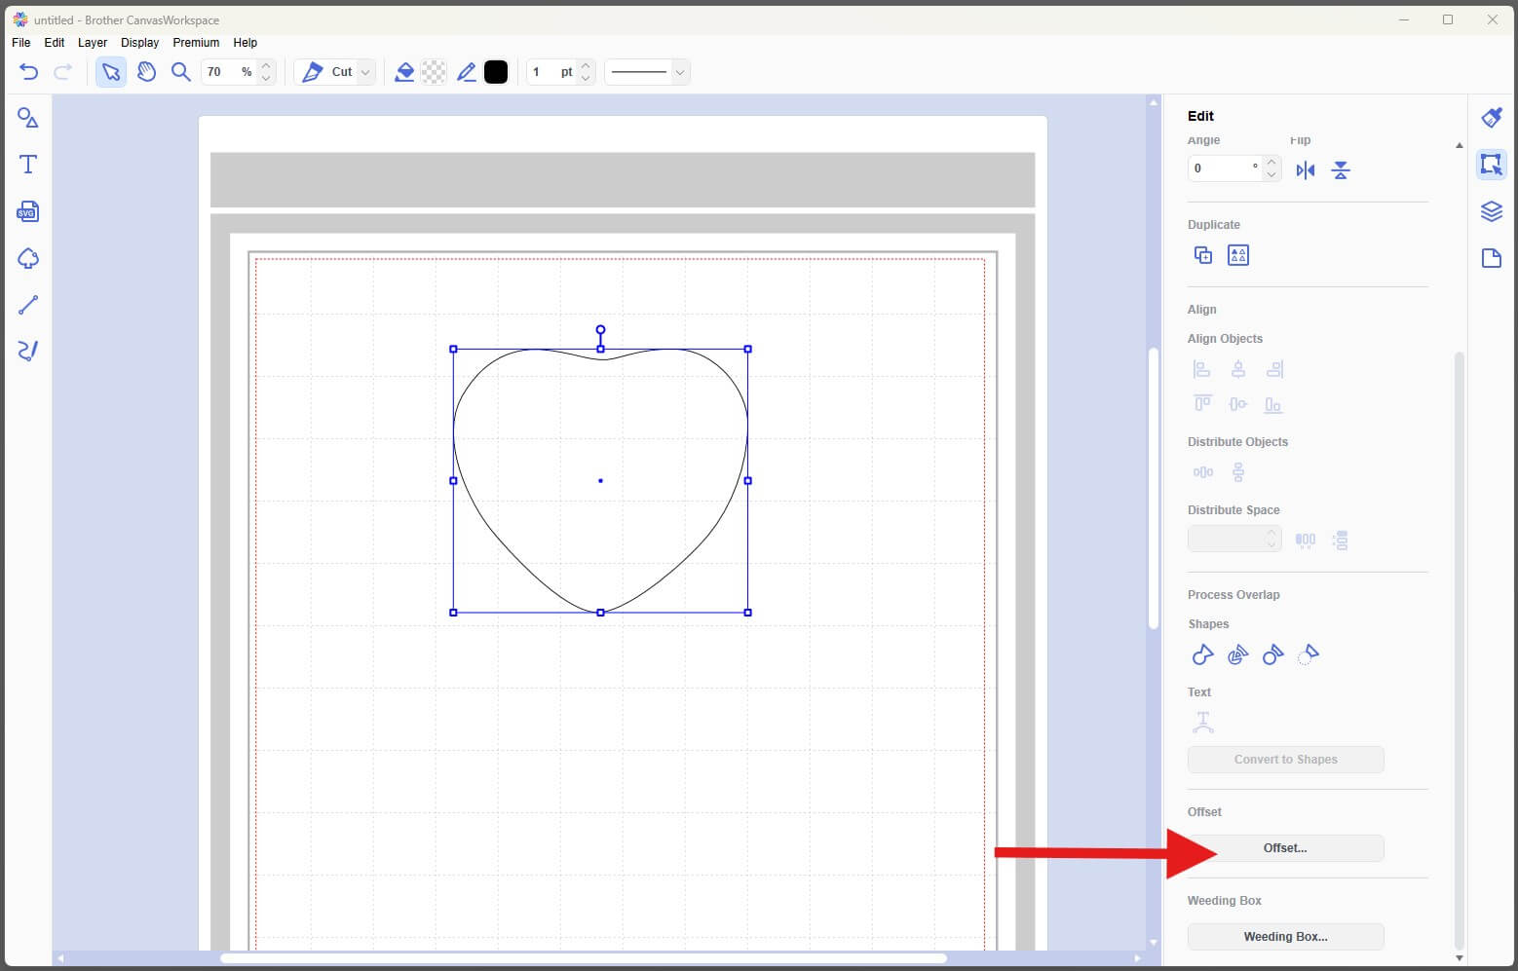
Task: Click the Redo arrow icon
Action: (x=63, y=72)
